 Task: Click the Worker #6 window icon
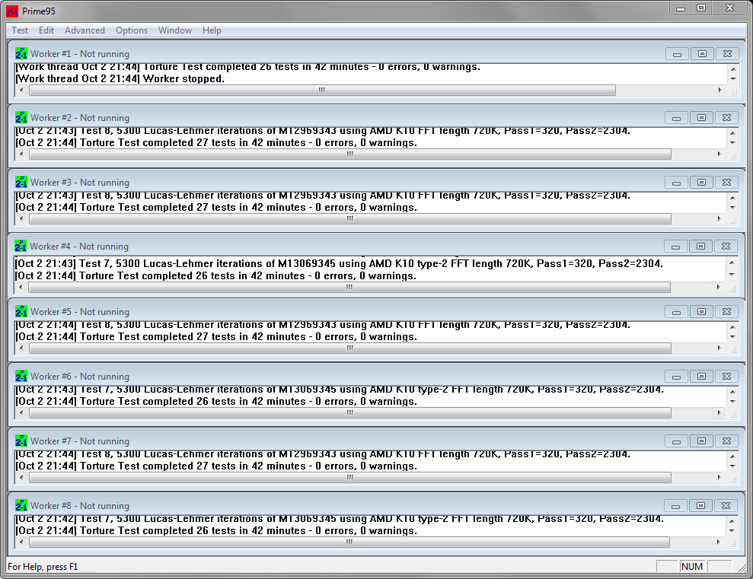(x=21, y=376)
